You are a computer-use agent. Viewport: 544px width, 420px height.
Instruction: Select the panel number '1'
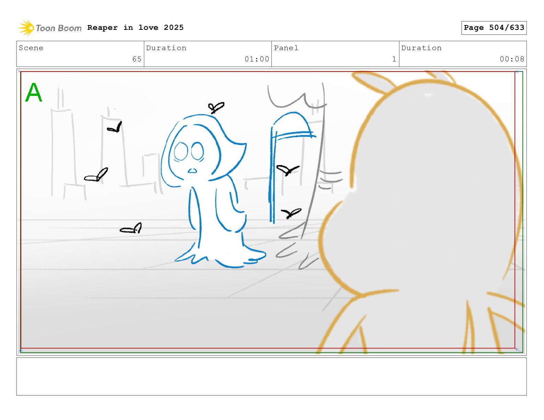394,59
